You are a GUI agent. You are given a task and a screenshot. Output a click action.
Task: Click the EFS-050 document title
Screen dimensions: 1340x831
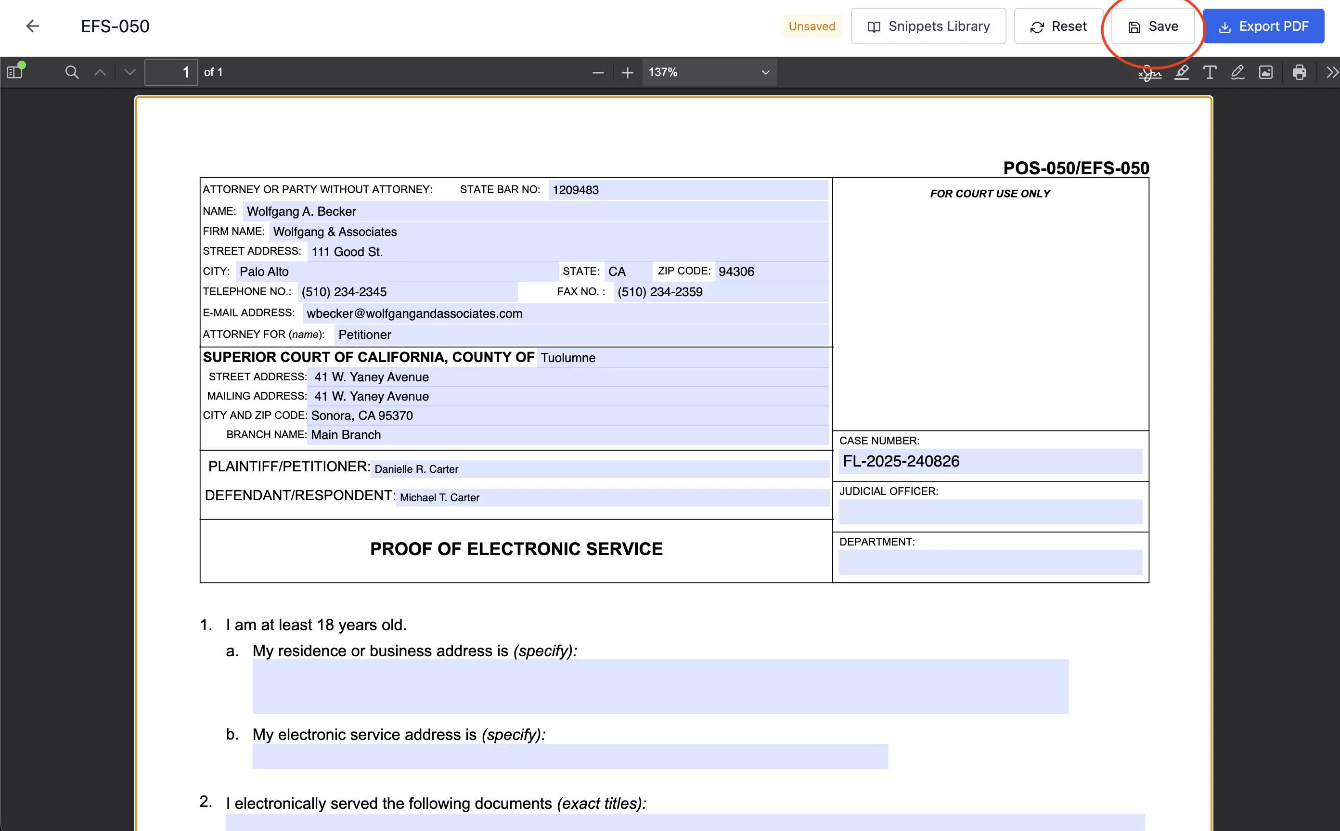click(x=116, y=26)
